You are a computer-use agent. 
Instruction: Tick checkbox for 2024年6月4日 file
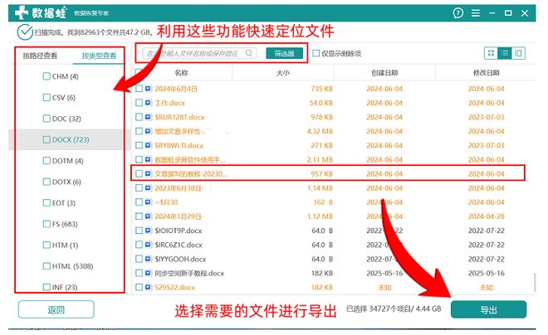point(139,89)
